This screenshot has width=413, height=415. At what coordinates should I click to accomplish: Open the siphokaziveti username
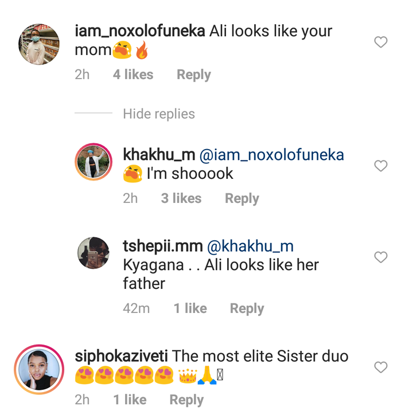pos(122,356)
